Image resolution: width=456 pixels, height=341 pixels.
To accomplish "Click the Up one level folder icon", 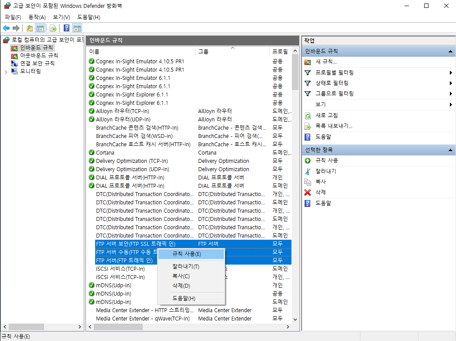I will tap(30, 28).
